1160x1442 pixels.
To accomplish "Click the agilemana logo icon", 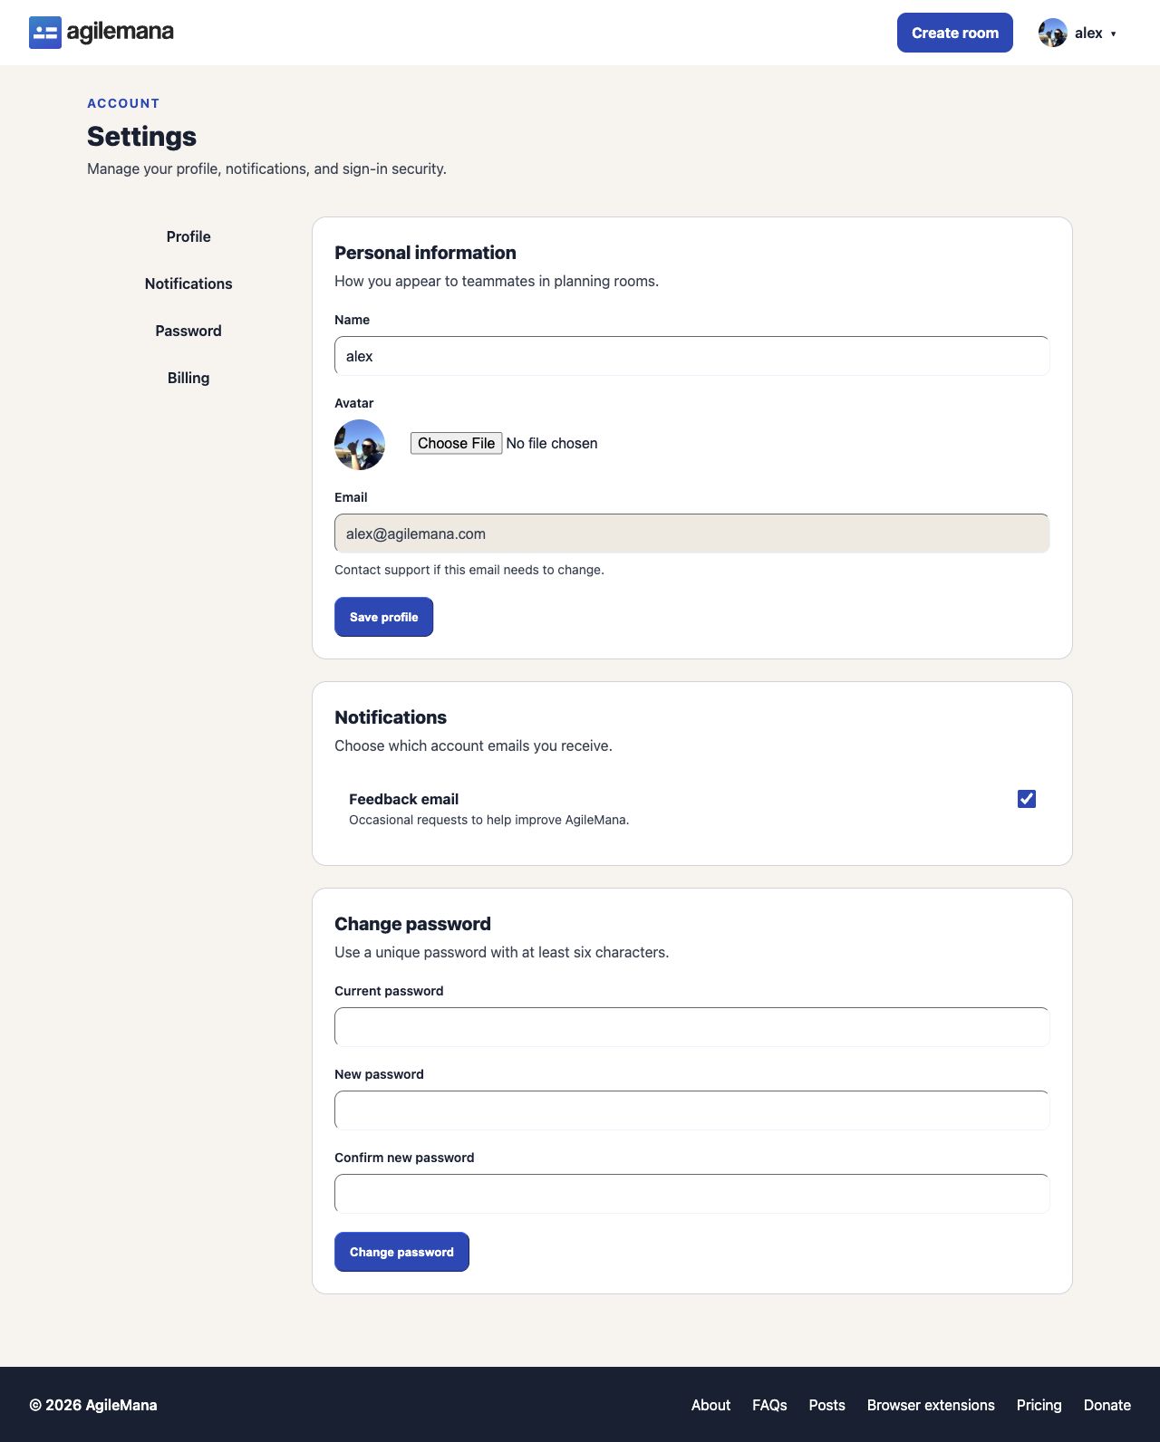I will tap(45, 33).
